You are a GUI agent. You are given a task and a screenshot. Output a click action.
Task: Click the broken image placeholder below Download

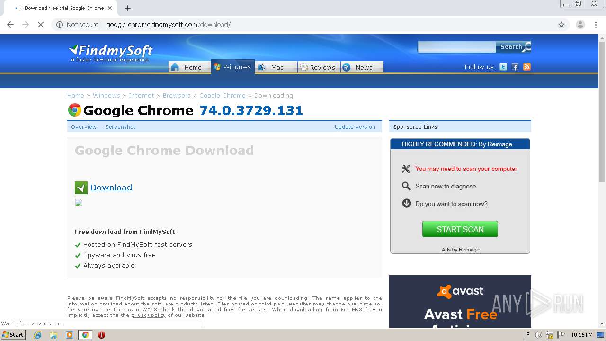point(79,203)
